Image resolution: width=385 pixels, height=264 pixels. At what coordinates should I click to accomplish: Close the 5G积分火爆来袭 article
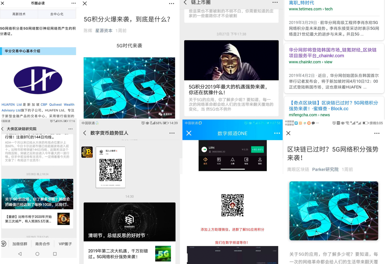tap(85, 3)
